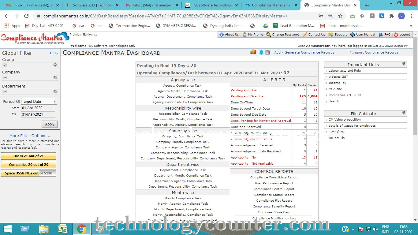
Task: Open the bar chart icon in dashboard header
Action: coord(253,52)
